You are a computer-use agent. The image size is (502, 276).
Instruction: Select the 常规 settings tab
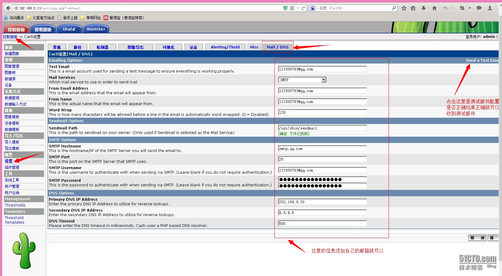57,47
